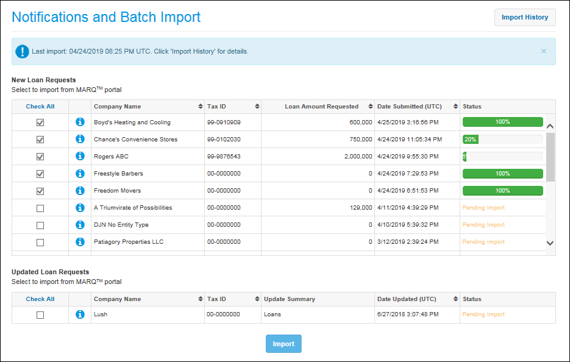Click the Import button
The height and width of the screenshot is (362, 570).
click(283, 344)
